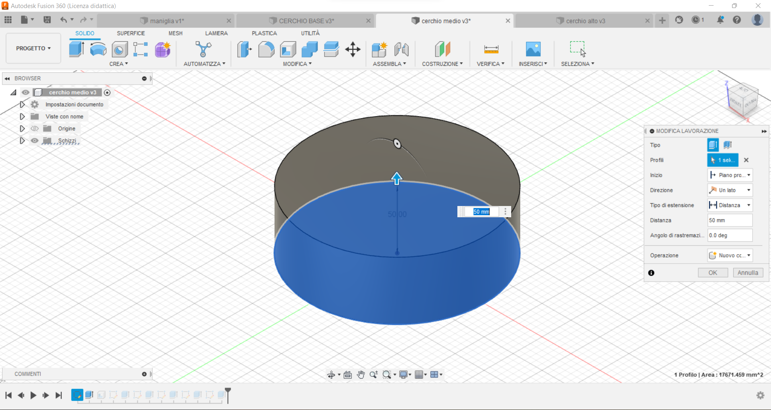Image resolution: width=771 pixels, height=410 pixels.
Task: Click the timeline end marker handle
Action: click(x=228, y=395)
